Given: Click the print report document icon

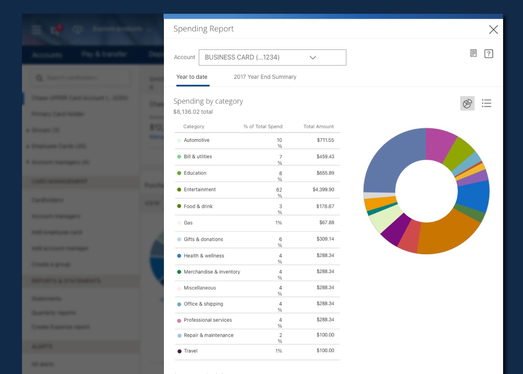Looking at the screenshot, I should [x=473, y=53].
